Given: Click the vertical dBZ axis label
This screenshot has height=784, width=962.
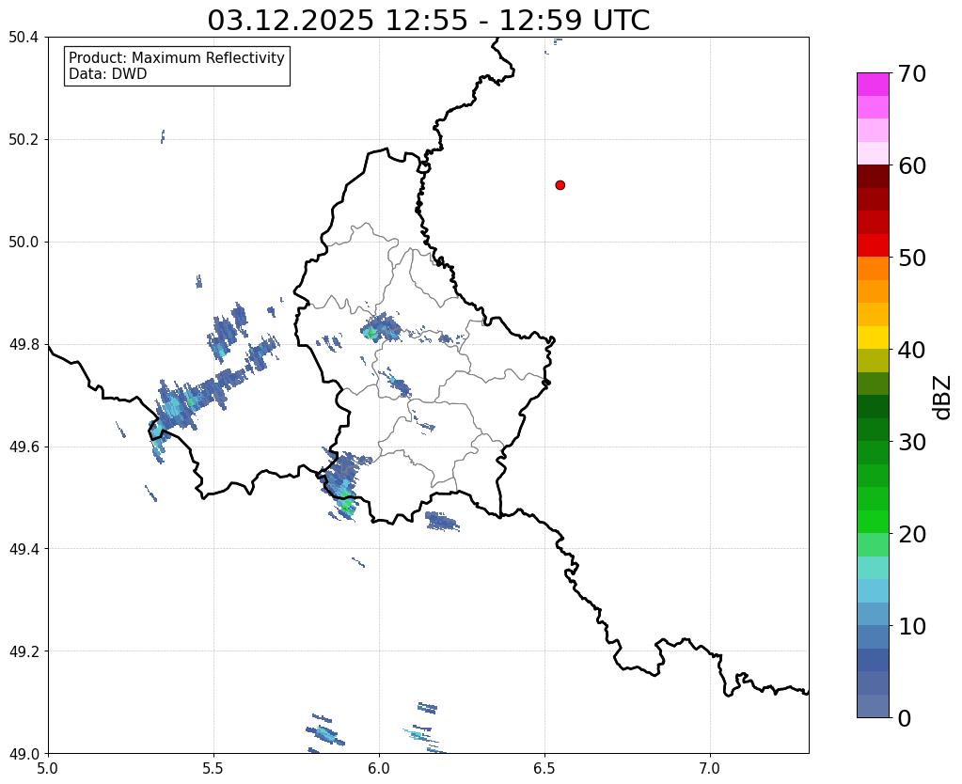Looking at the screenshot, I should (943, 398).
